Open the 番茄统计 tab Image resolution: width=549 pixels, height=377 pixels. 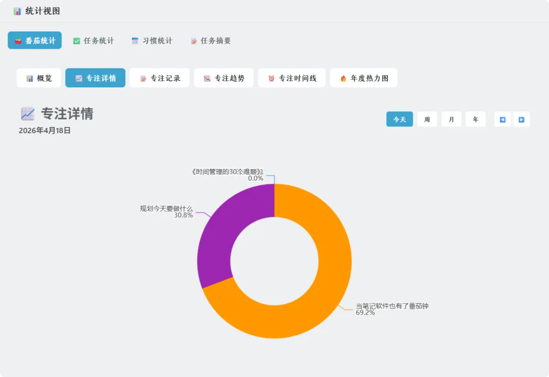click(x=35, y=40)
